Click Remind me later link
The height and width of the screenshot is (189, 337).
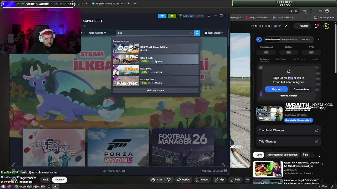point(289,96)
